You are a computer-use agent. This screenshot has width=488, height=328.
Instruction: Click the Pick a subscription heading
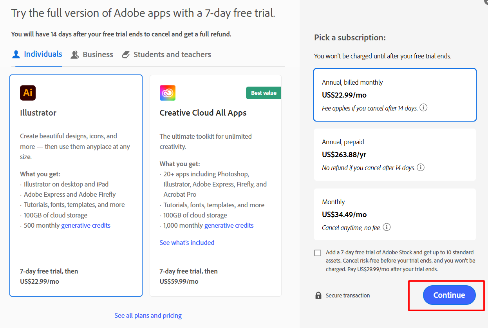point(350,38)
